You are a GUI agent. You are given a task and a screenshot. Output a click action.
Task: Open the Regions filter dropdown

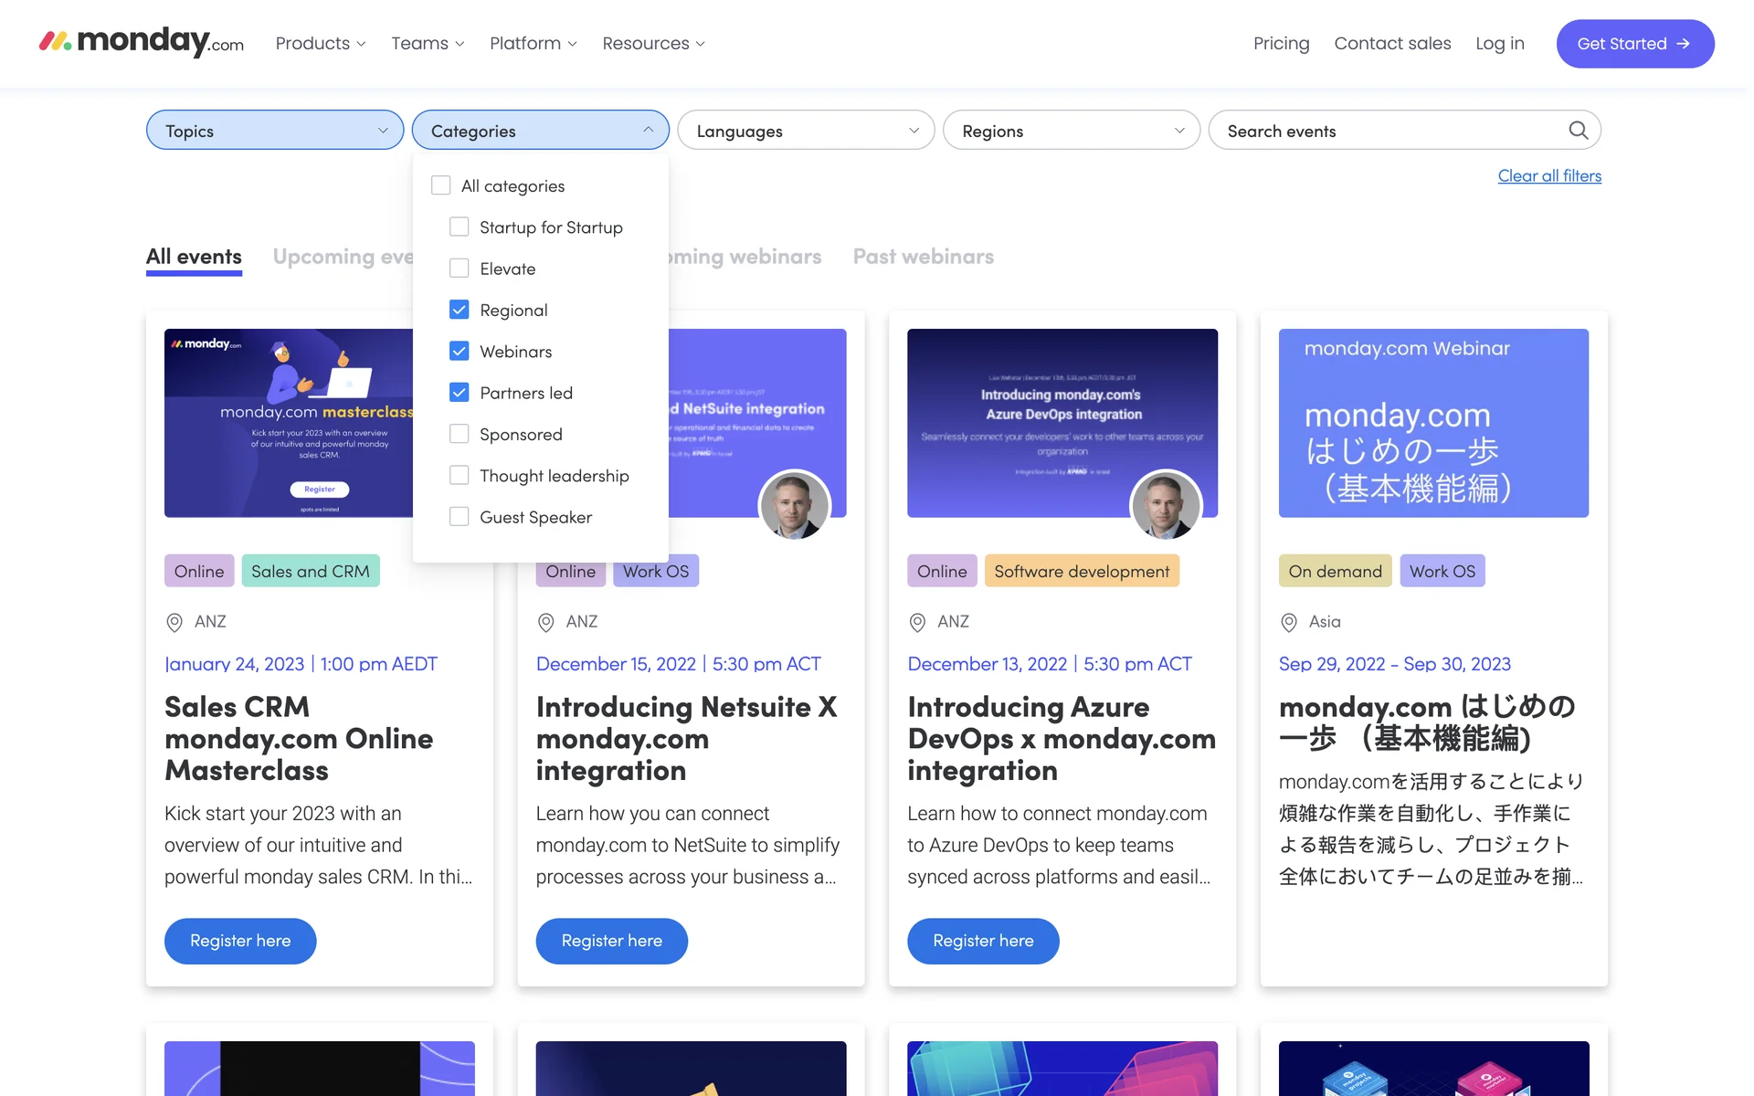(x=1071, y=131)
